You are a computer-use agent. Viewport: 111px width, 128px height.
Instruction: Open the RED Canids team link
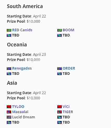click(22, 30)
